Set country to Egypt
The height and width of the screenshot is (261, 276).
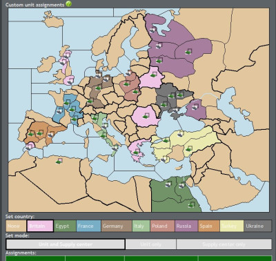[65, 226]
